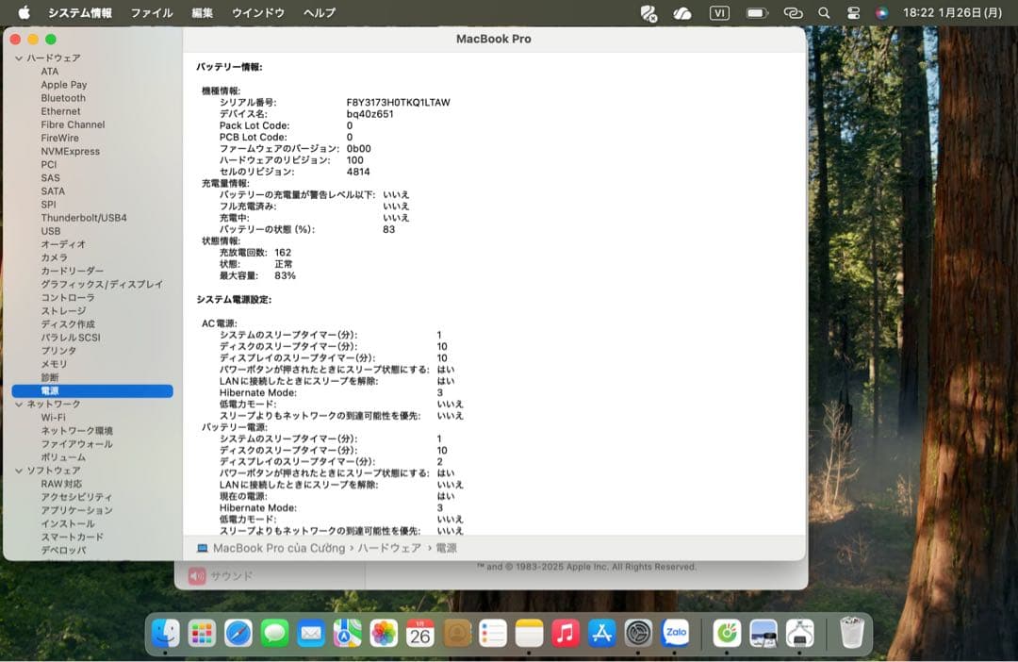Image resolution: width=1018 pixels, height=662 pixels.
Task: Open the Mail app in Dock
Action: 311,633
